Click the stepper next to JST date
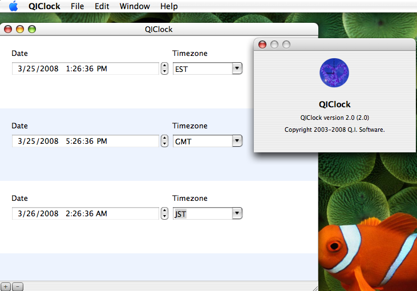417x291 pixels. coord(165,213)
